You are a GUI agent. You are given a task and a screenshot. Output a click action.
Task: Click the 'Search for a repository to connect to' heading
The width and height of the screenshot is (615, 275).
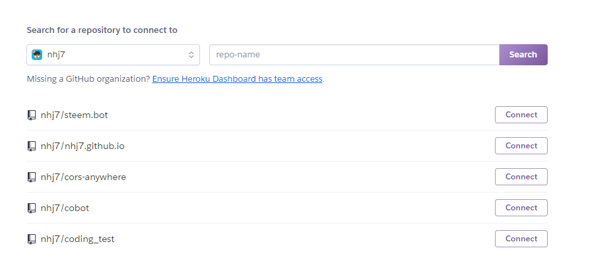[x=102, y=30]
